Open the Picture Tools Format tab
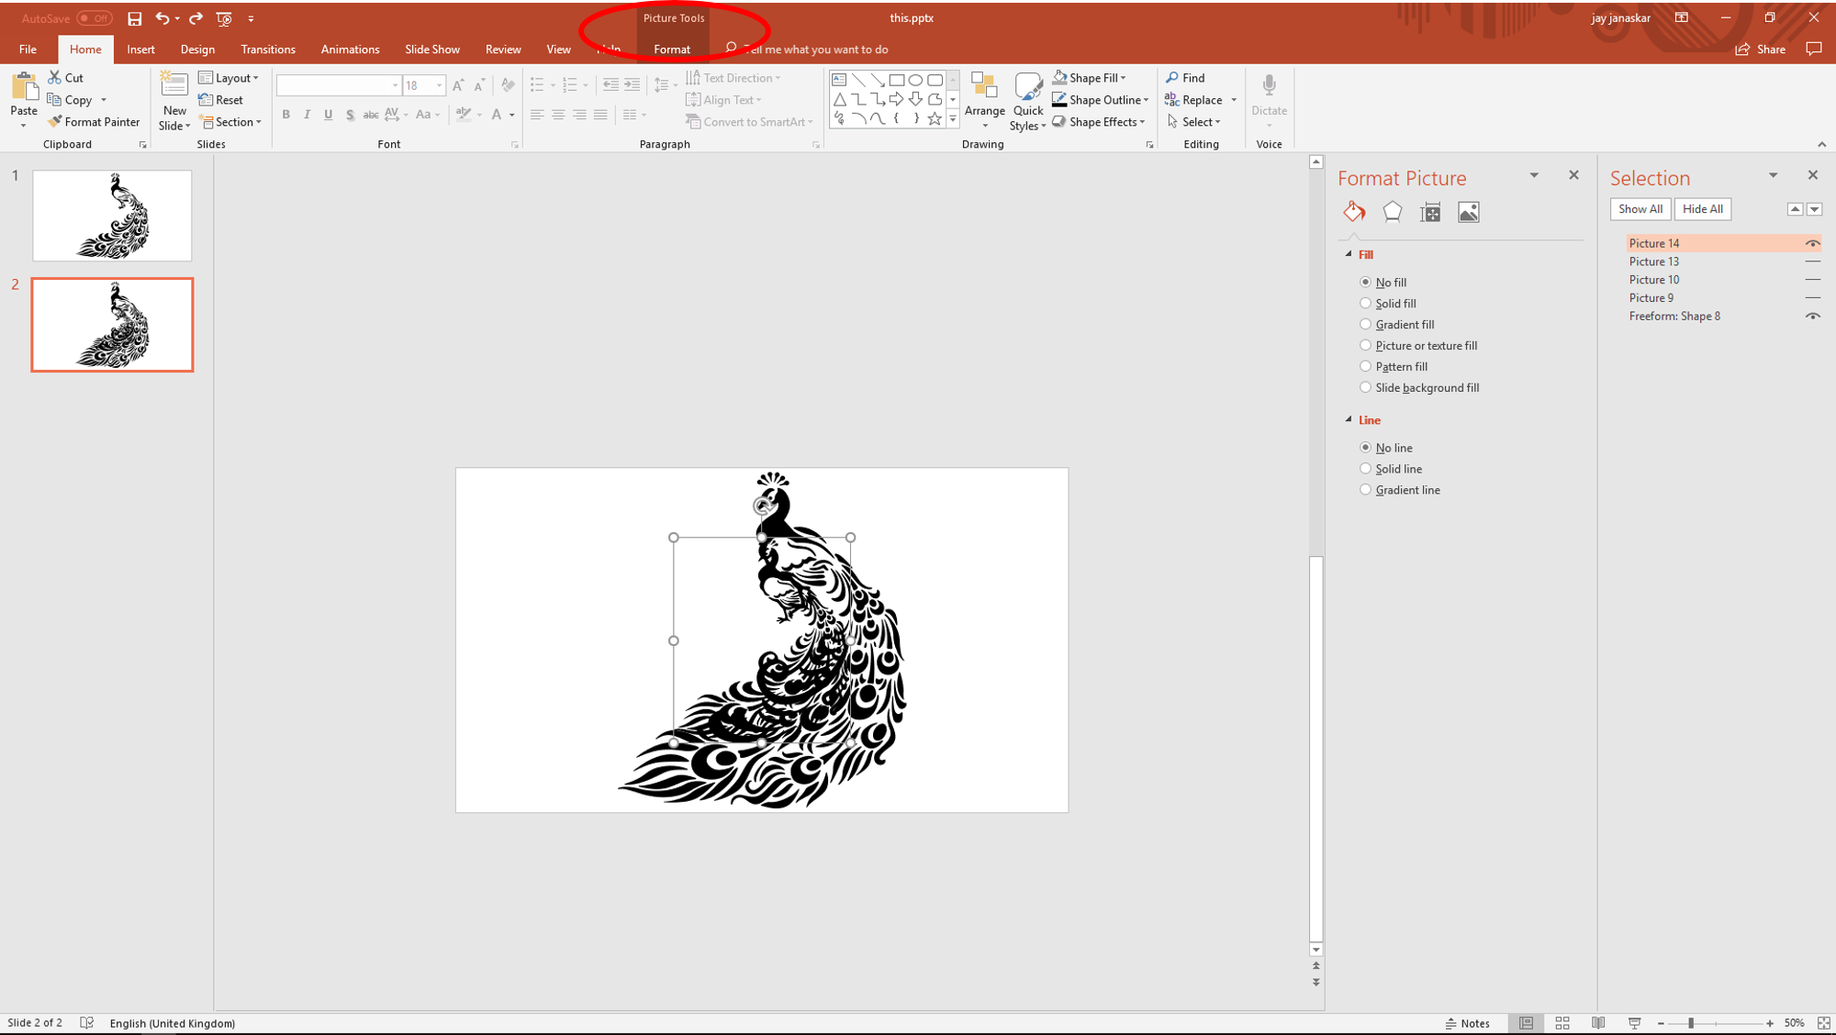The image size is (1836, 1035). click(671, 50)
